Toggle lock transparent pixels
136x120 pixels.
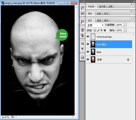pos(95,30)
